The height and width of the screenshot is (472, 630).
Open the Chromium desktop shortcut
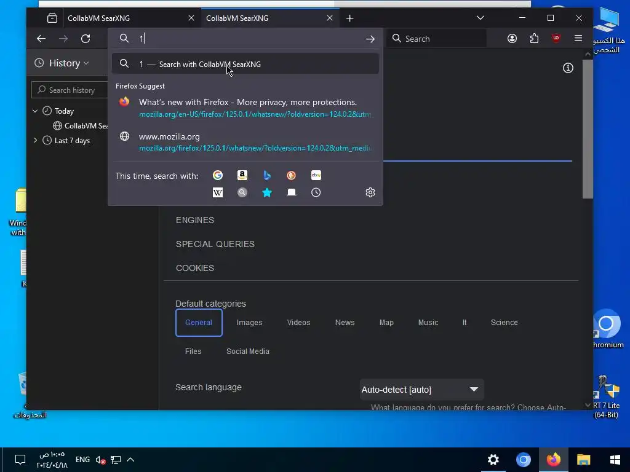click(607, 329)
